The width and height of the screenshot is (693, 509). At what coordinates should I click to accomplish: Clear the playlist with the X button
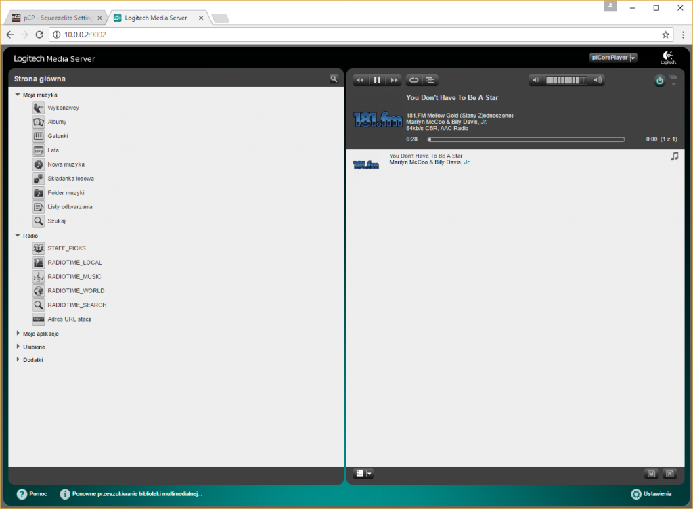pyautogui.click(x=669, y=473)
